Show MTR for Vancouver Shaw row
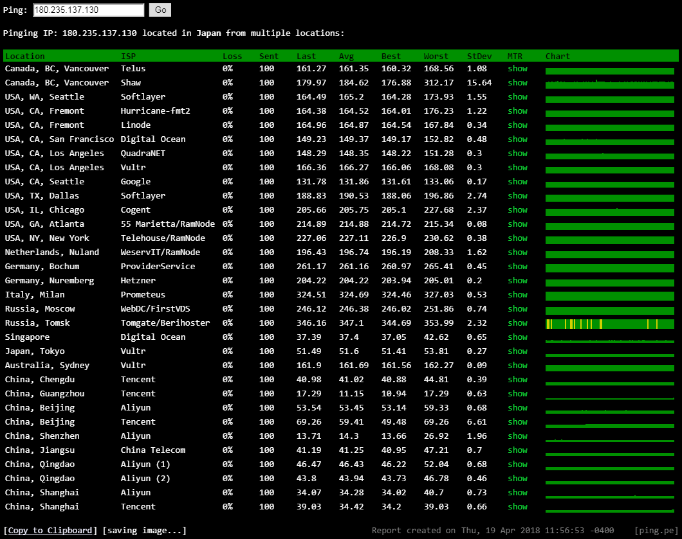This screenshot has width=682, height=539. [x=517, y=83]
